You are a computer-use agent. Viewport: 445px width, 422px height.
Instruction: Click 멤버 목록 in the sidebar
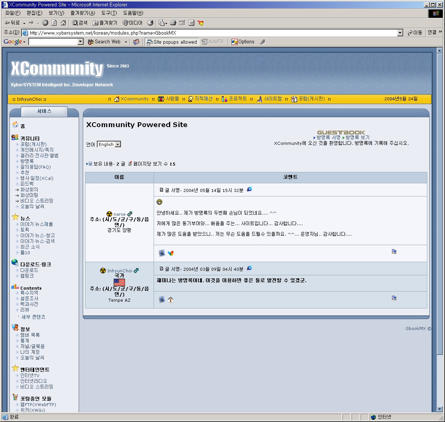[30, 335]
